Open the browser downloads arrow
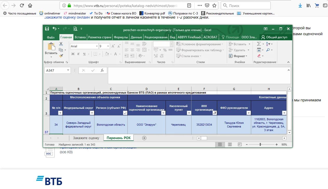Screen dimensions: 328x189 pos(300,5)
